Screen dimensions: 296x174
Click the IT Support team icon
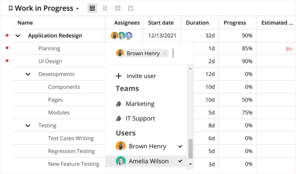click(x=119, y=118)
